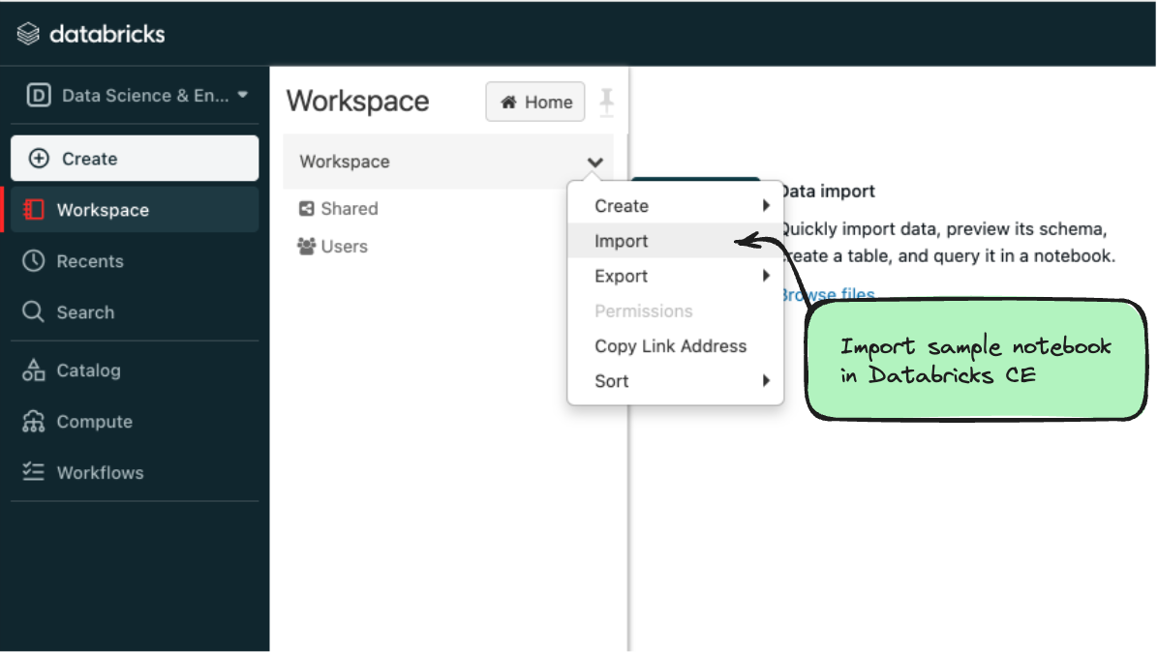This screenshot has width=1158, height=652.
Task: Open the Shared folder
Action: 348,209
